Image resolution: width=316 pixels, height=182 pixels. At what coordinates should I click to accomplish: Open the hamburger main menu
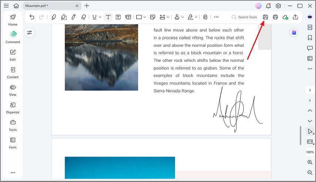coord(6,6)
